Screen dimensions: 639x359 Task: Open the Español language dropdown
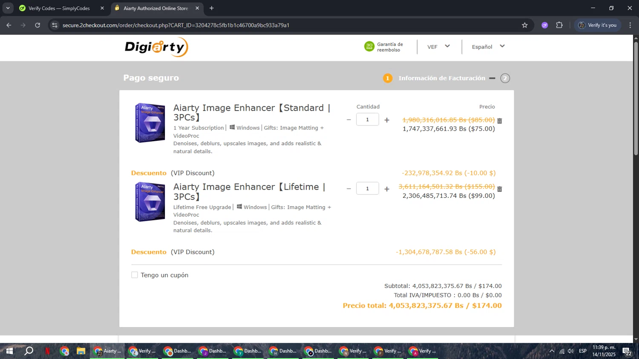[488, 47]
